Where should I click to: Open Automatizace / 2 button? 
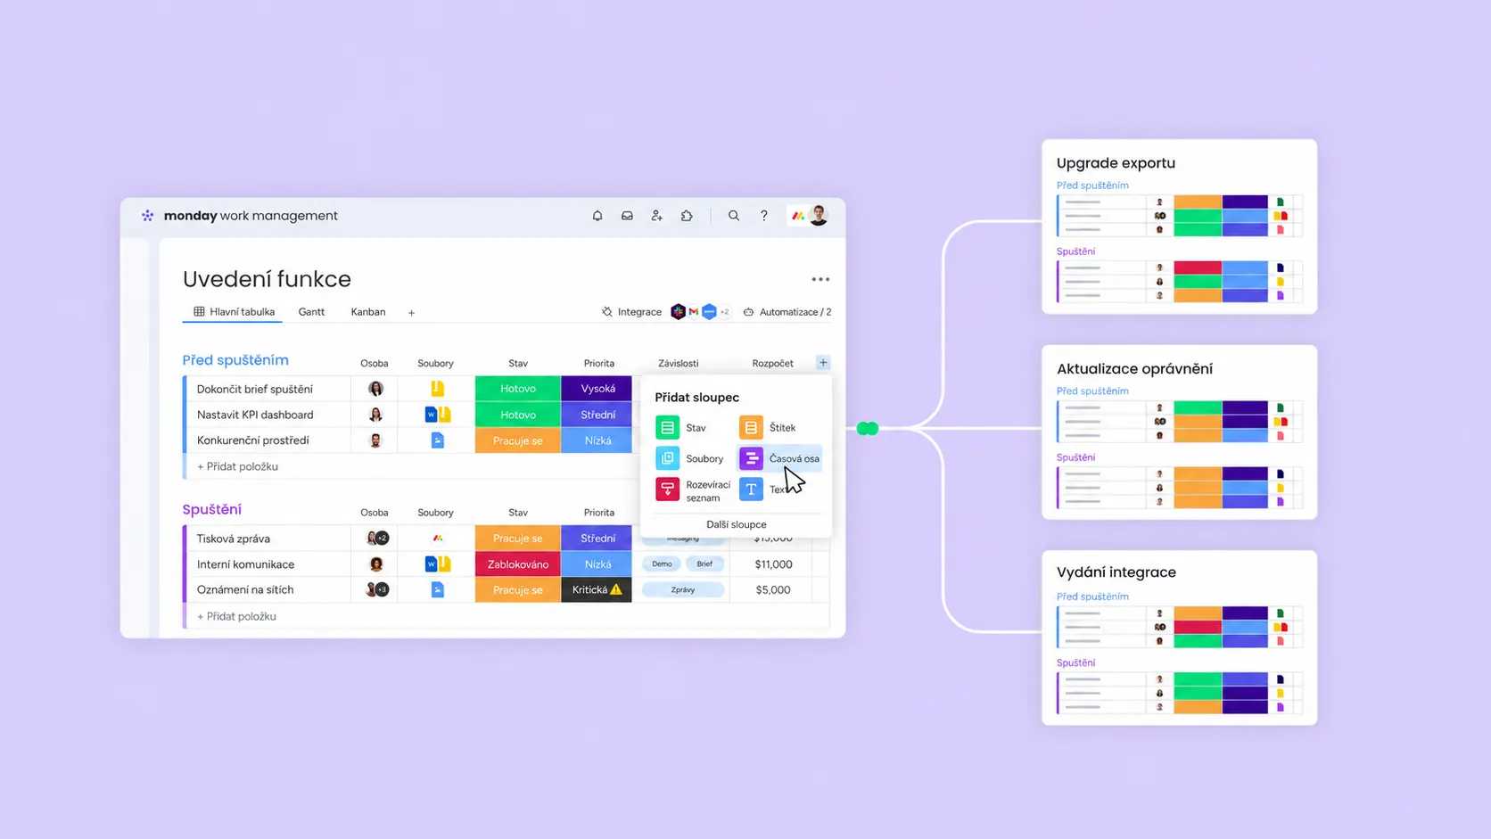[787, 312]
